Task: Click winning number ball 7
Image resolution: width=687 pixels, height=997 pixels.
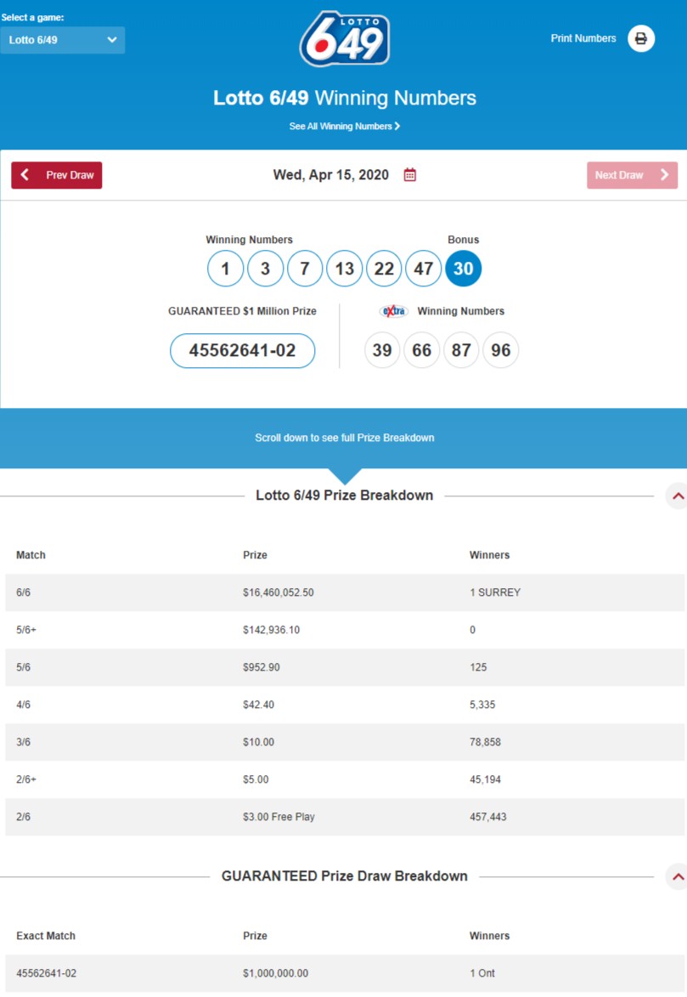Action: [304, 269]
